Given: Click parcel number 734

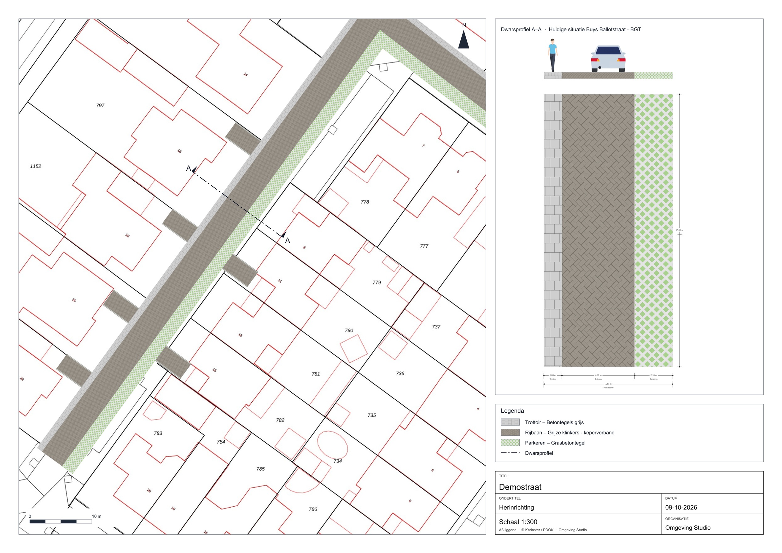Looking at the screenshot, I should pos(337,461).
